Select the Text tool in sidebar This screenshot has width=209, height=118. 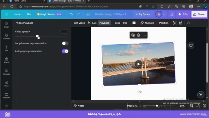pyautogui.click(x=7, y=48)
